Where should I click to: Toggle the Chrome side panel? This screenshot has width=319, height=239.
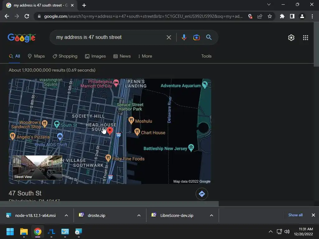click(x=292, y=16)
